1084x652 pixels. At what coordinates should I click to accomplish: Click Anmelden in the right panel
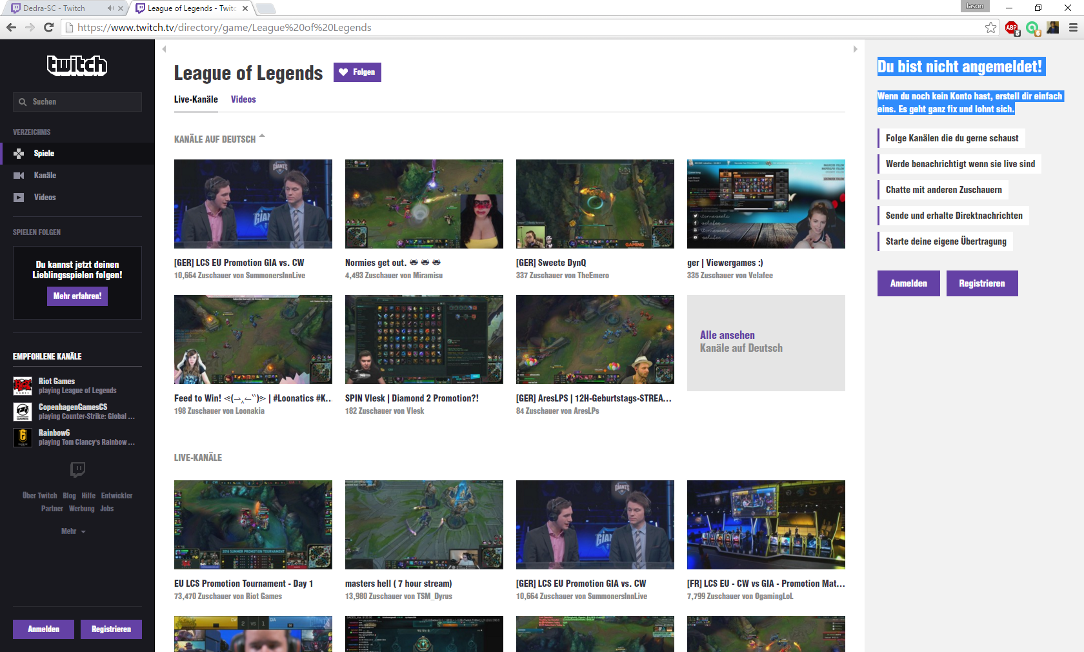coord(908,283)
